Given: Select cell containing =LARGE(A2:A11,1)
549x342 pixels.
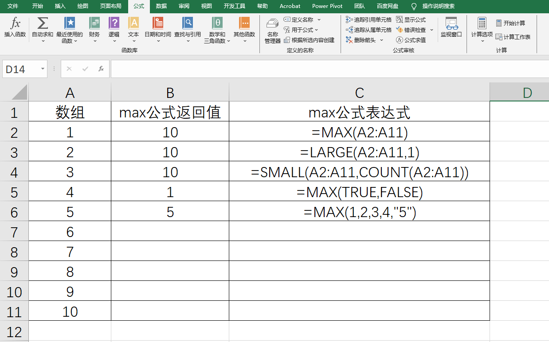Looking at the screenshot, I should coord(360,152).
